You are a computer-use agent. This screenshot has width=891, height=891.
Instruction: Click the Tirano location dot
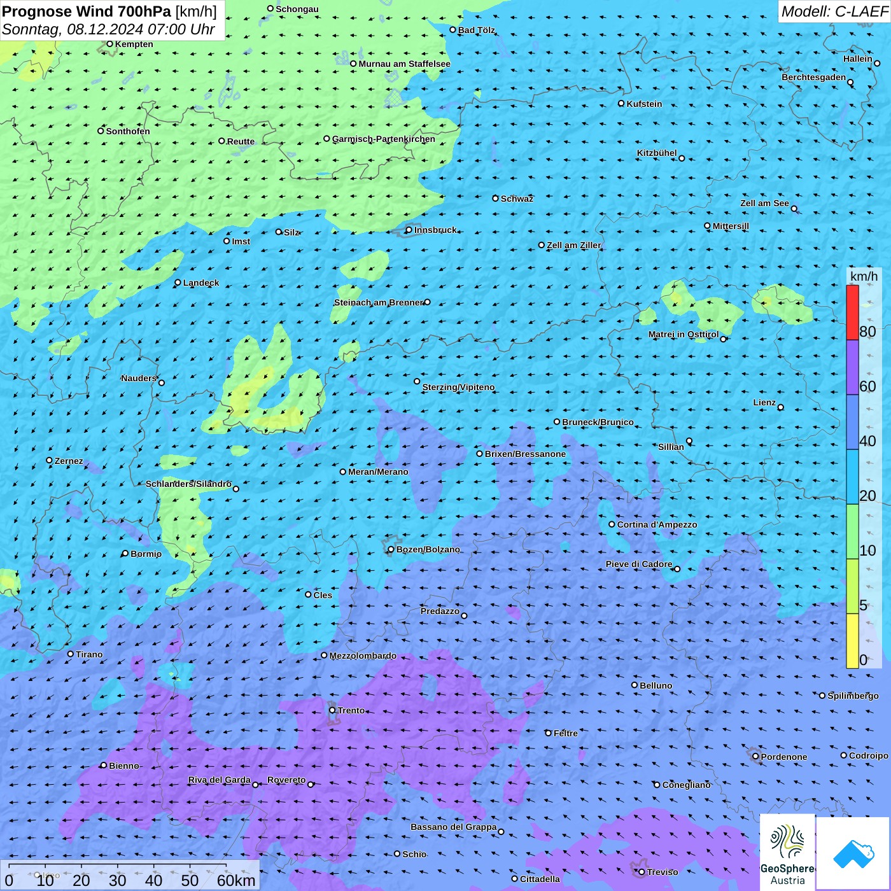71,654
